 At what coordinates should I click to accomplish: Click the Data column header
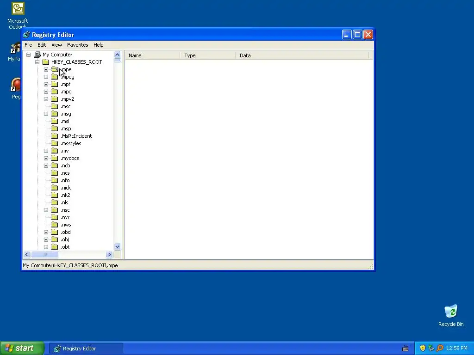pos(302,55)
